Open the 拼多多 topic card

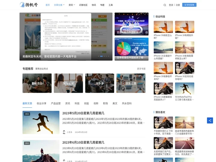click(x=100, y=83)
